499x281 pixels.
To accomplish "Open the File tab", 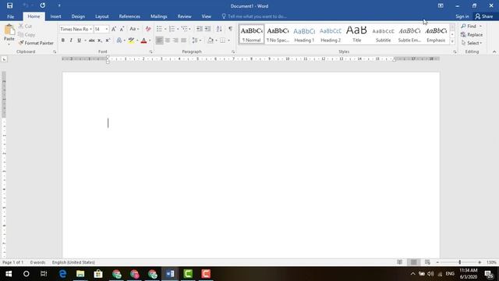I will (x=10, y=16).
